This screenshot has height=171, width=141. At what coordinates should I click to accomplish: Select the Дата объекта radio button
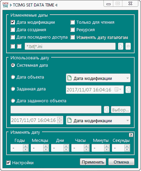click(13, 77)
